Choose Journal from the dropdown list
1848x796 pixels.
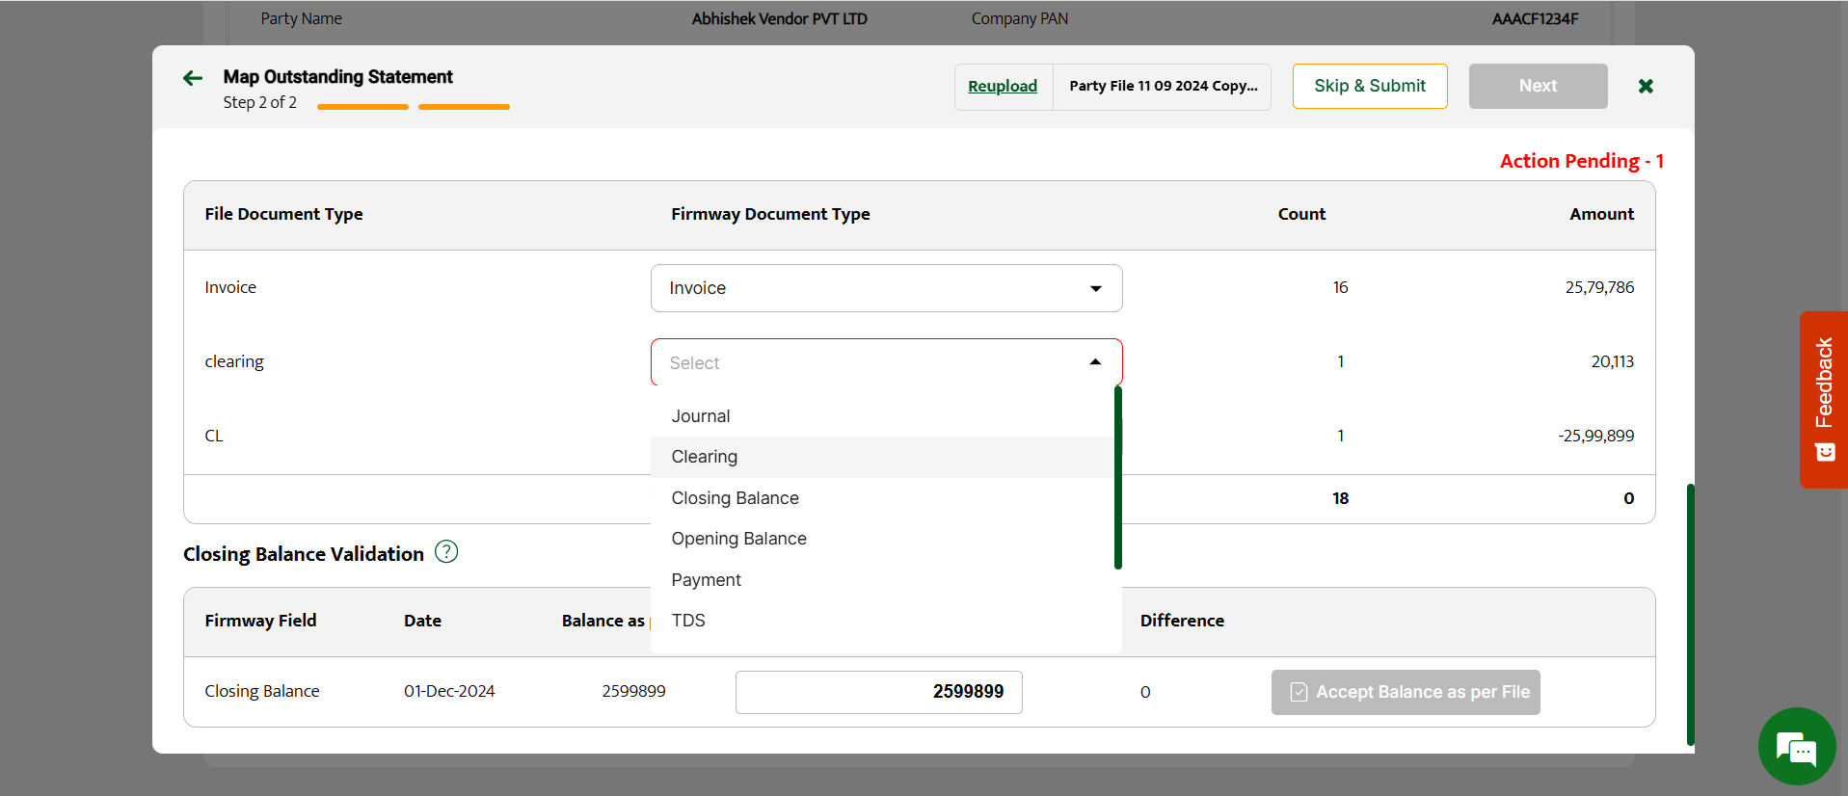701,416
